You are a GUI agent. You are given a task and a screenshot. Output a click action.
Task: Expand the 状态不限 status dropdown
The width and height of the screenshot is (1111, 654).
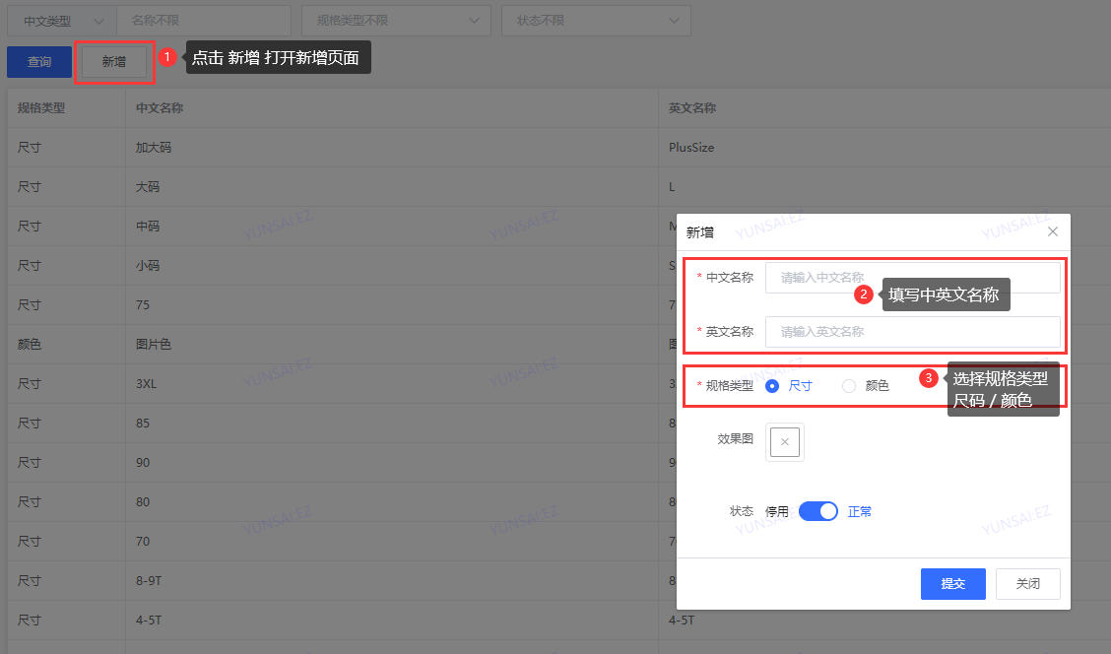596,21
